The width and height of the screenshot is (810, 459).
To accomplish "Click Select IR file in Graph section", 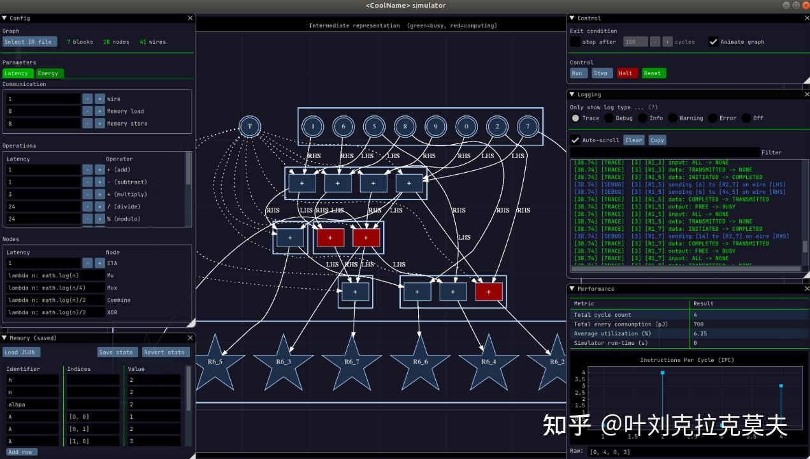I will pos(29,41).
